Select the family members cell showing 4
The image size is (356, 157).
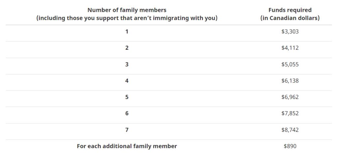127,81
